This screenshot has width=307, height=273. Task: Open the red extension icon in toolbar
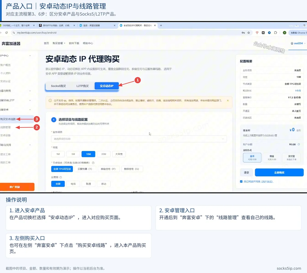coord(257,32)
